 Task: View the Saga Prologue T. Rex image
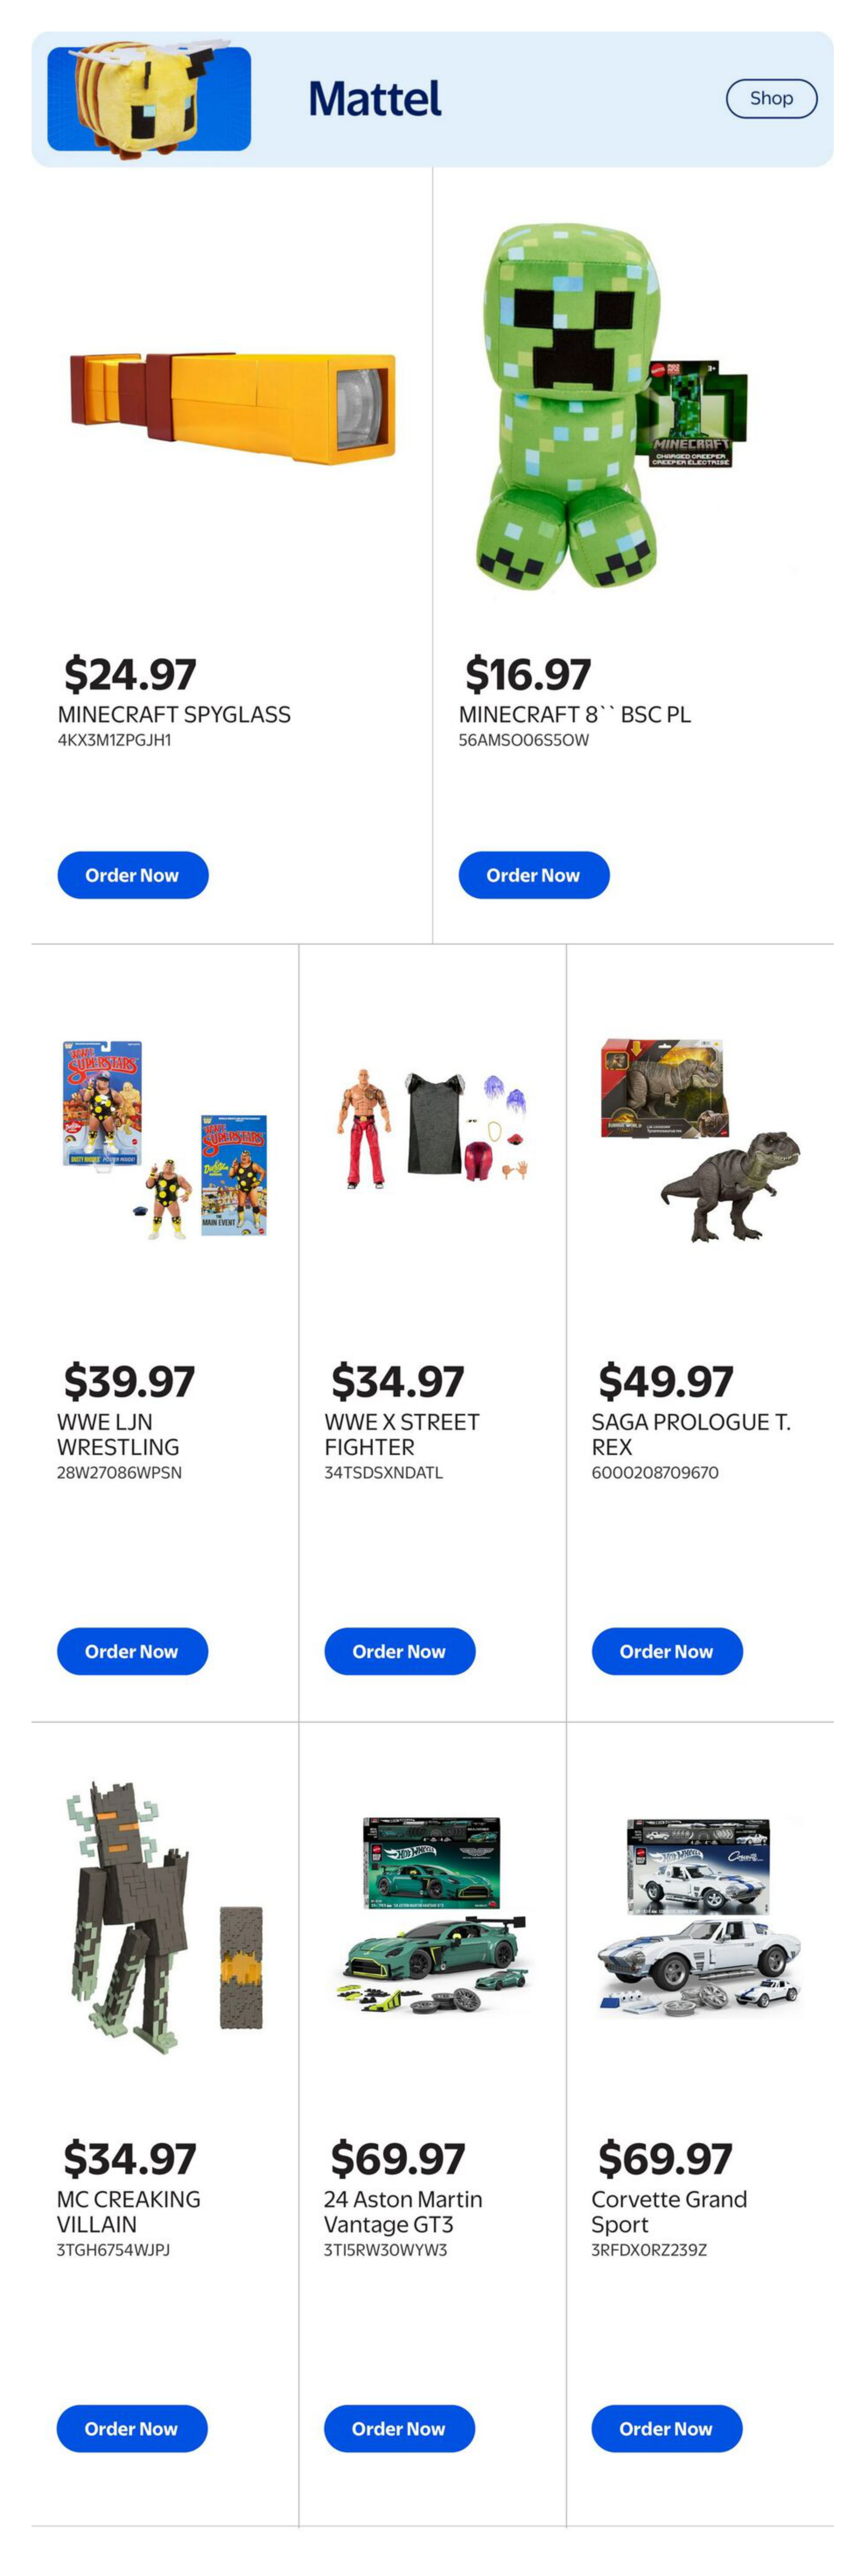(699, 1140)
